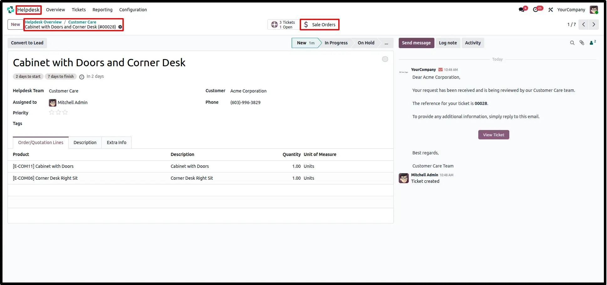Open the conversations chat icon in header
The height and width of the screenshot is (285, 607).
point(522,10)
